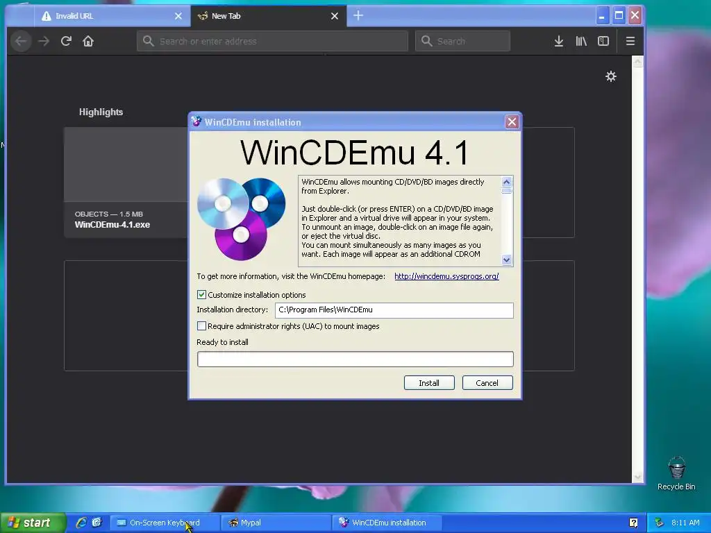Open the Library bookmarks icon
This screenshot has width=711, height=533.
581,41
